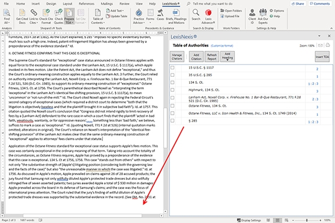Click the email icon in TOA pane
Viewport: 335px width, 223px height.
click(x=320, y=45)
